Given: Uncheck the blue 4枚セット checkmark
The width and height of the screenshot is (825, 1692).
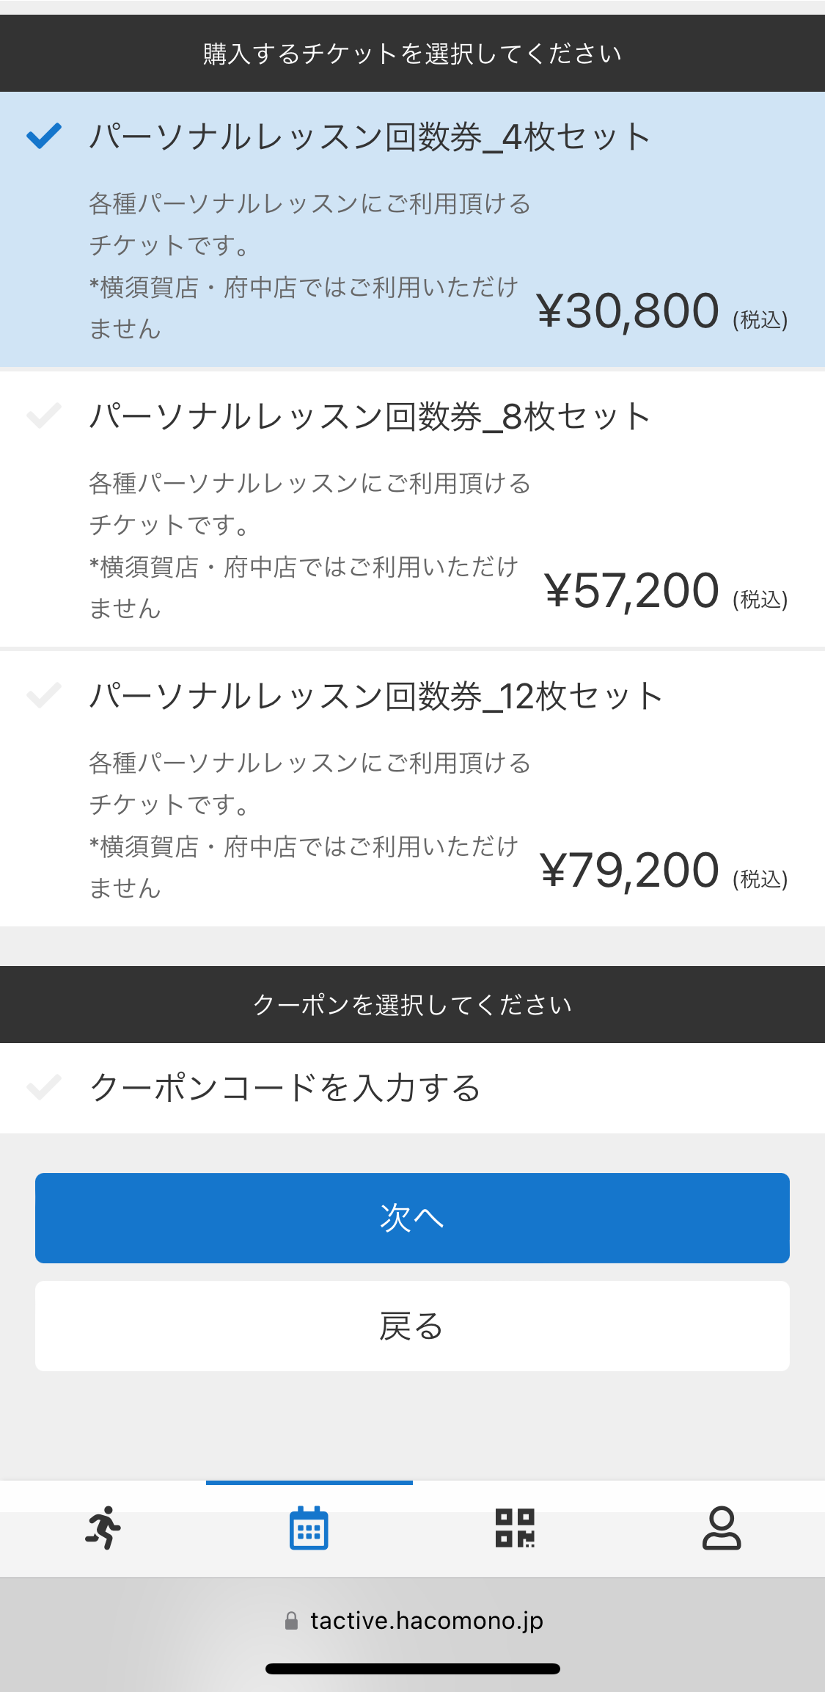Looking at the screenshot, I should pyautogui.click(x=44, y=136).
